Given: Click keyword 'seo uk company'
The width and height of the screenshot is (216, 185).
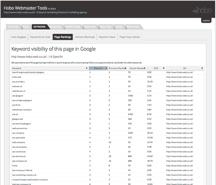Looking at the screenshot, I should coord(20,147).
